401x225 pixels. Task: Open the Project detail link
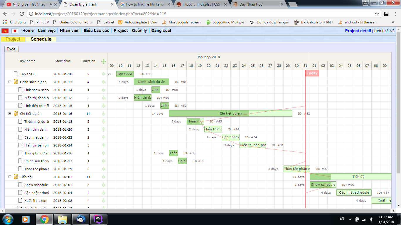tap(358, 31)
